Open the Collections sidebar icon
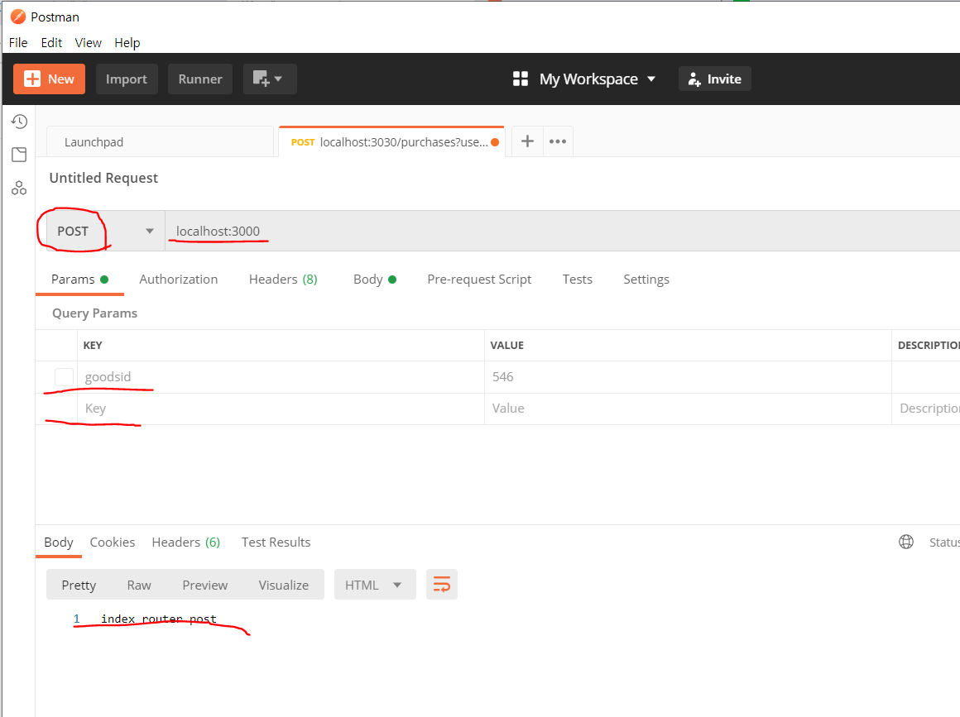The width and height of the screenshot is (960, 717). pos(19,155)
